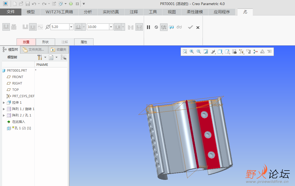Click the Save icon in quick access

tap(28, 4)
